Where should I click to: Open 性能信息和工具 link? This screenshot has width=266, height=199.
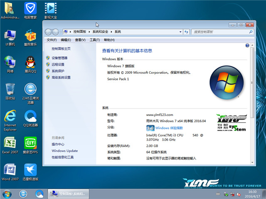pos(63,157)
